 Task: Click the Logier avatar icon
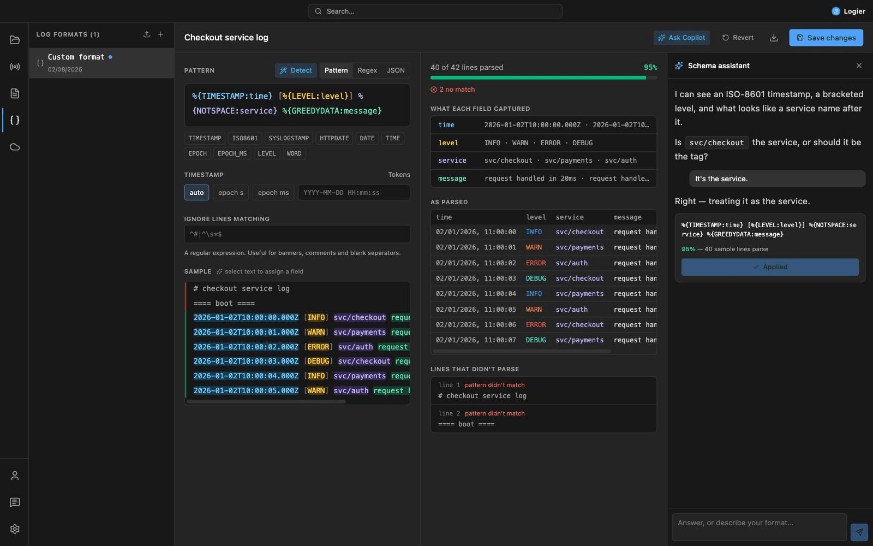pyautogui.click(x=836, y=11)
